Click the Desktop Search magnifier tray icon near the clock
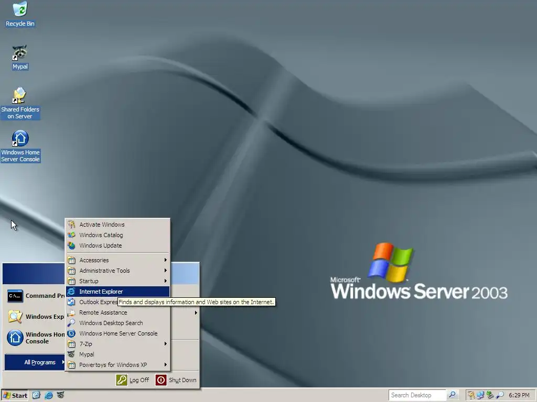 tap(500, 396)
